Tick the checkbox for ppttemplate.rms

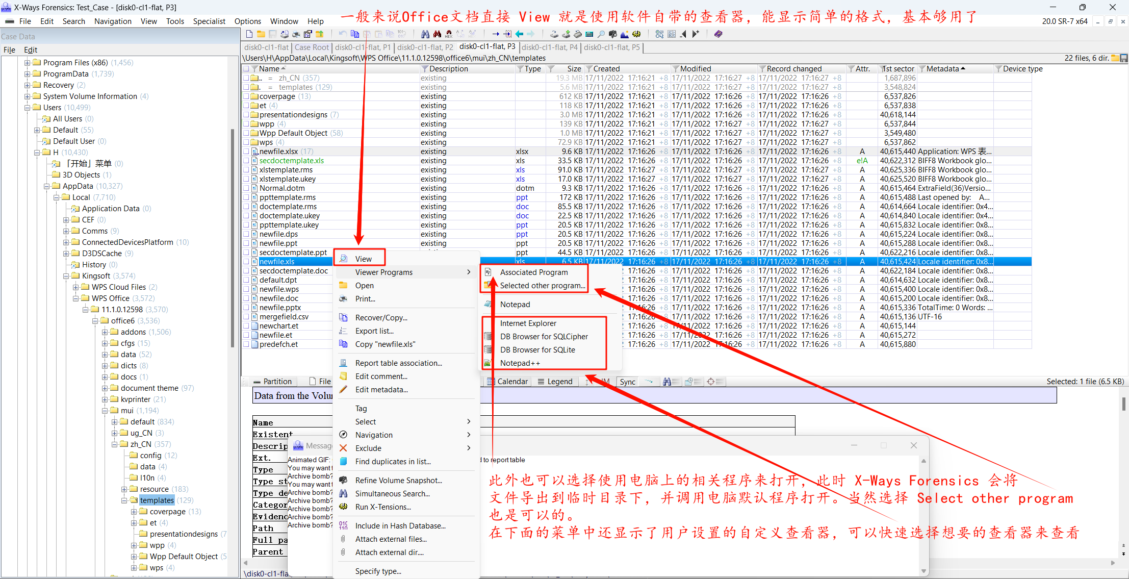point(247,197)
